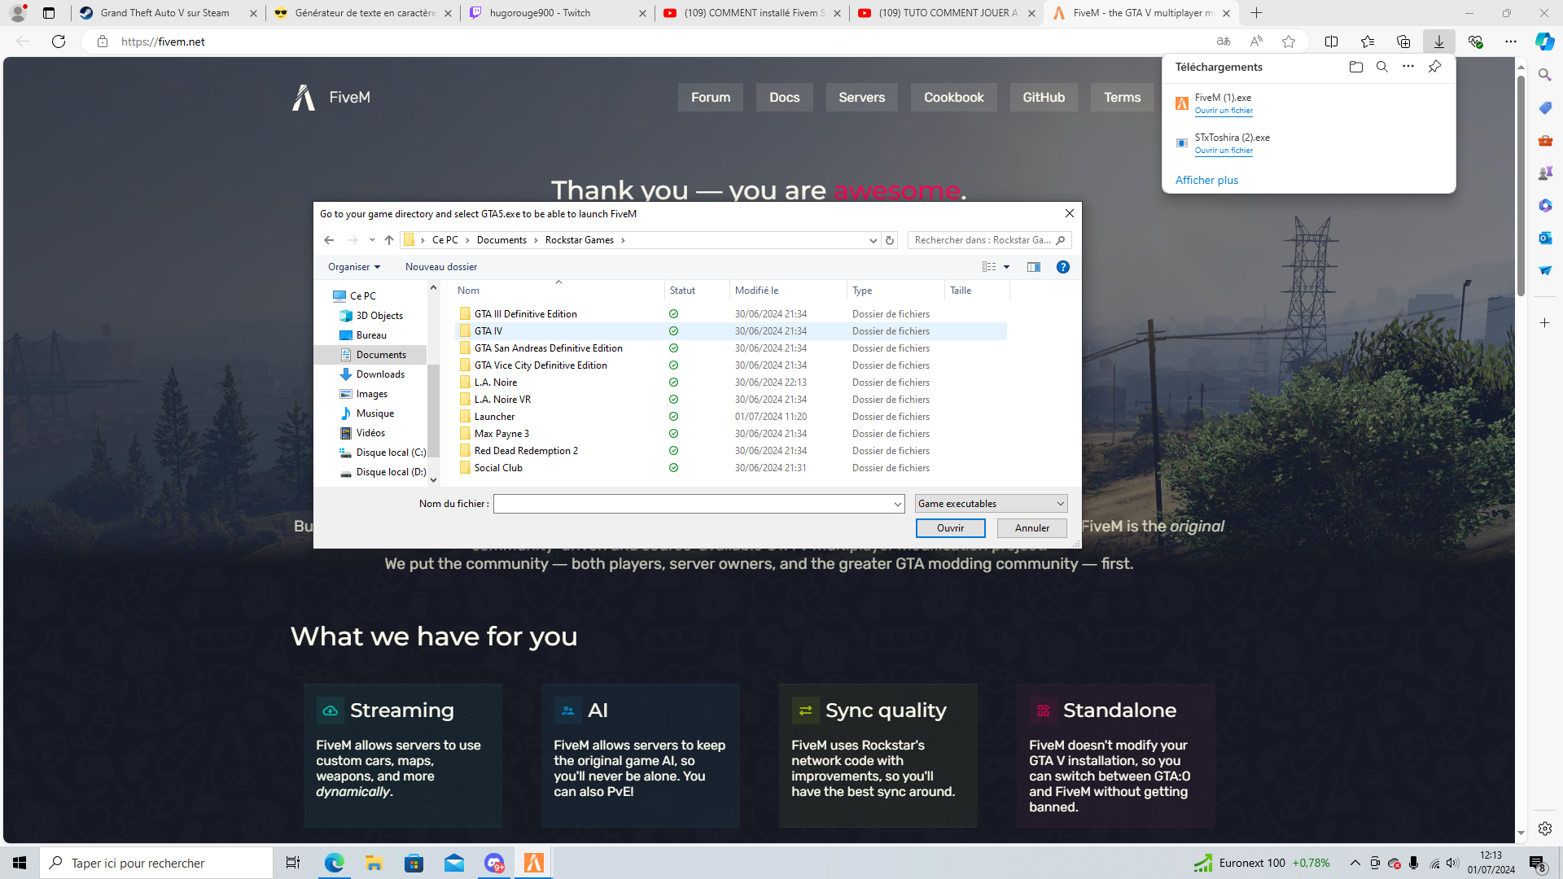Screen dimensions: 1563x879
Task: Open the Terms page on FiveM site
Action: [x=1122, y=98]
